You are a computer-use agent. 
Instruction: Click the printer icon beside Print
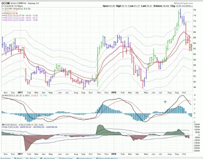pos(15,158)
